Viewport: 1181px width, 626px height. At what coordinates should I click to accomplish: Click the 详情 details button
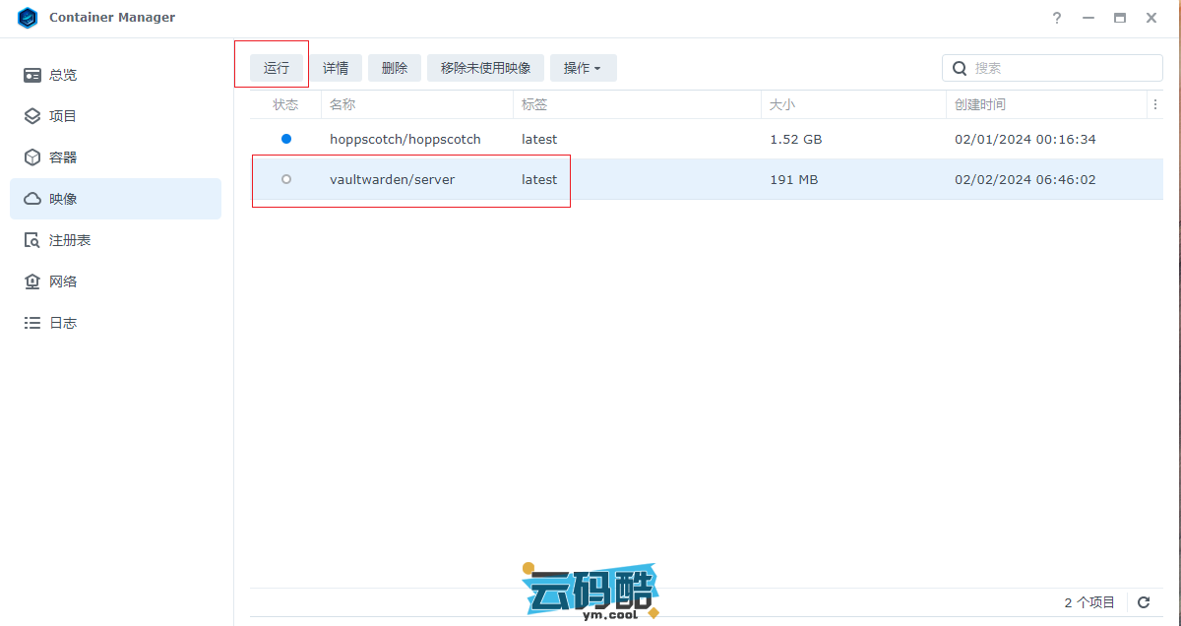336,68
